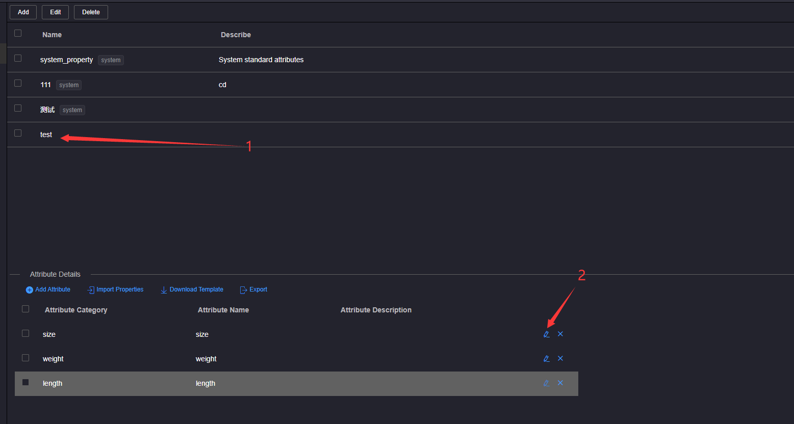Click the length value under Attribute Category
Image resolution: width=794 pixels, height=424 pixels.
pyautogui.click(x=53, y=383)
